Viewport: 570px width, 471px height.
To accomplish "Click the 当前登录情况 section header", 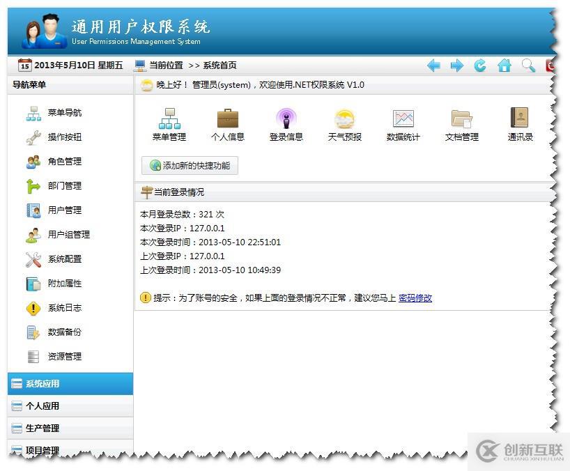I will 179,192.
